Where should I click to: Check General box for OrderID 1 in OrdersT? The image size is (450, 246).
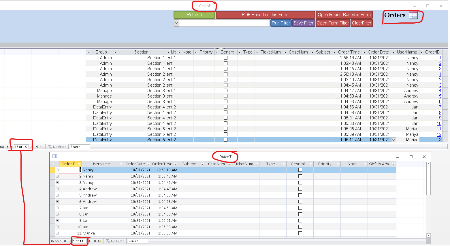tap(300, 170)
